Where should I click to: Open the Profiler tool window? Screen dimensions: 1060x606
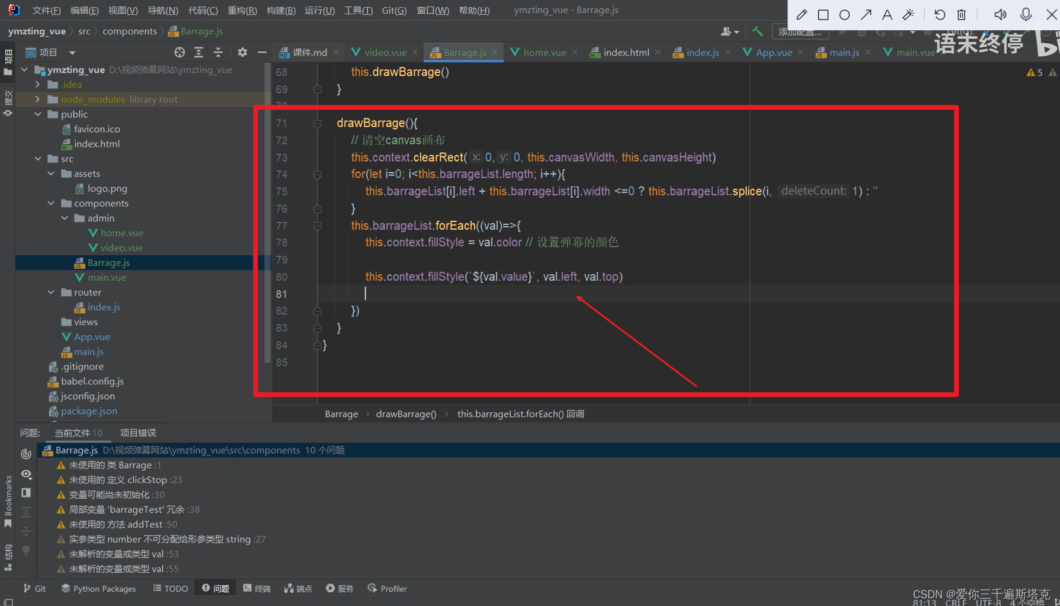pos(387,589)
